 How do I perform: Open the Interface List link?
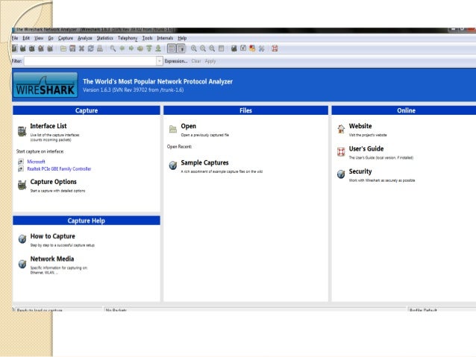click(x=48, y=126)
